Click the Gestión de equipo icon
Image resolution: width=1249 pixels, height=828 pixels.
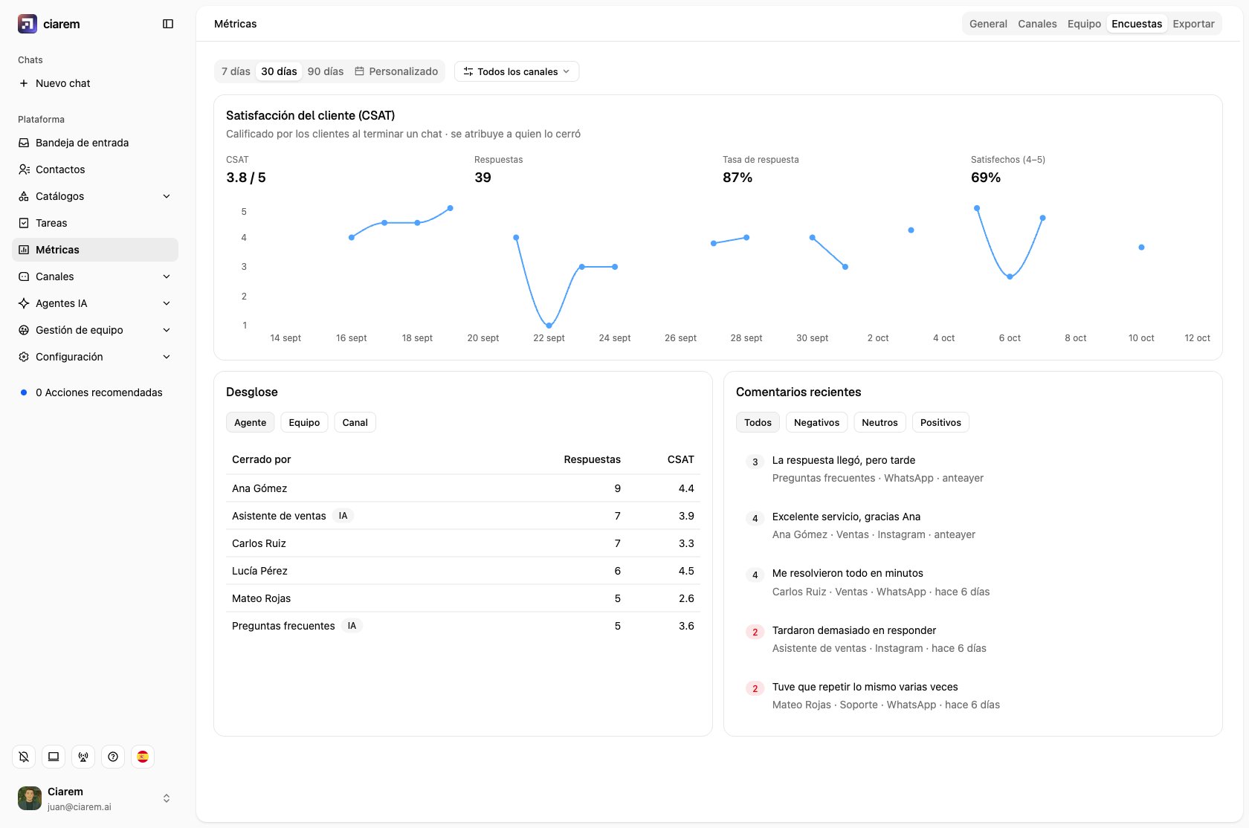coord(24,330)
